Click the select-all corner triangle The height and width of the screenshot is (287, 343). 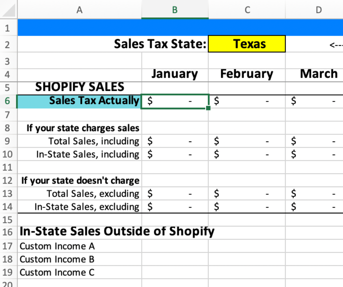click(9, 10)
